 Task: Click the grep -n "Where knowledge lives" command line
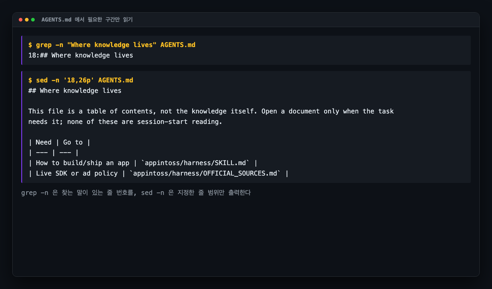(x=112, y=45)
